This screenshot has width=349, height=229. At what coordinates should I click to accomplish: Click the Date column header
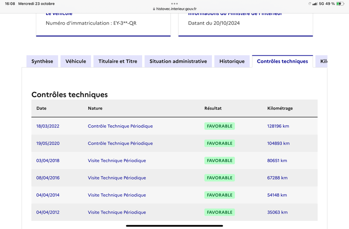[x=41, y=108]
